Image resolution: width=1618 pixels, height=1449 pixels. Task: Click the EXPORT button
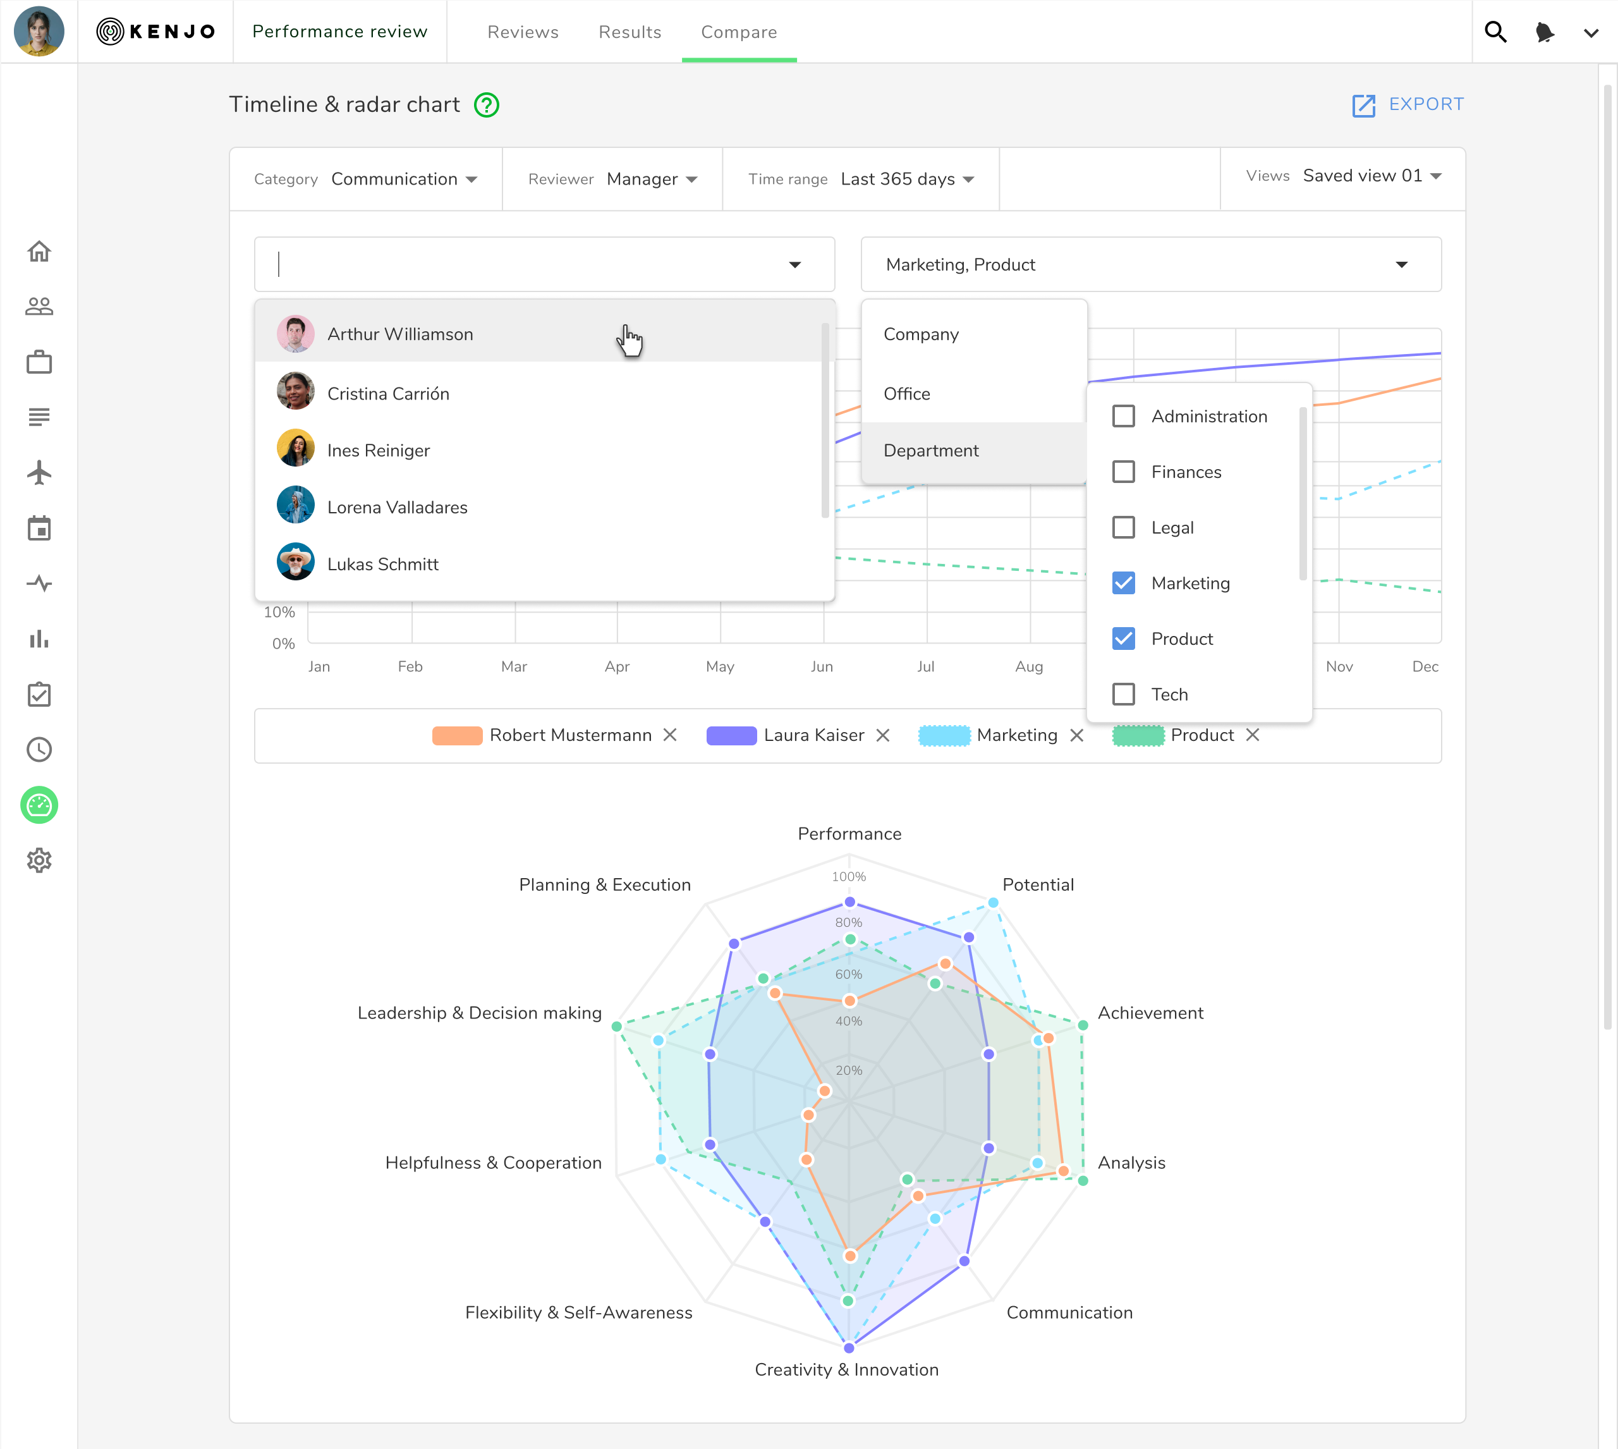pos(1408,104)
